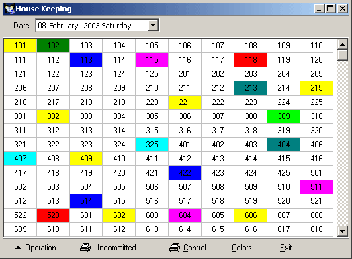The height and width of the screenshot is (259, 352).
Task: Select the dark green room 102 cell
Action: (x=53, y=46)
